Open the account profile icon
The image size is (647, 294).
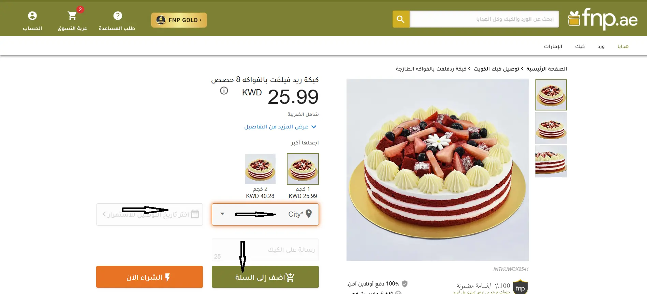[x=32, y=16]
